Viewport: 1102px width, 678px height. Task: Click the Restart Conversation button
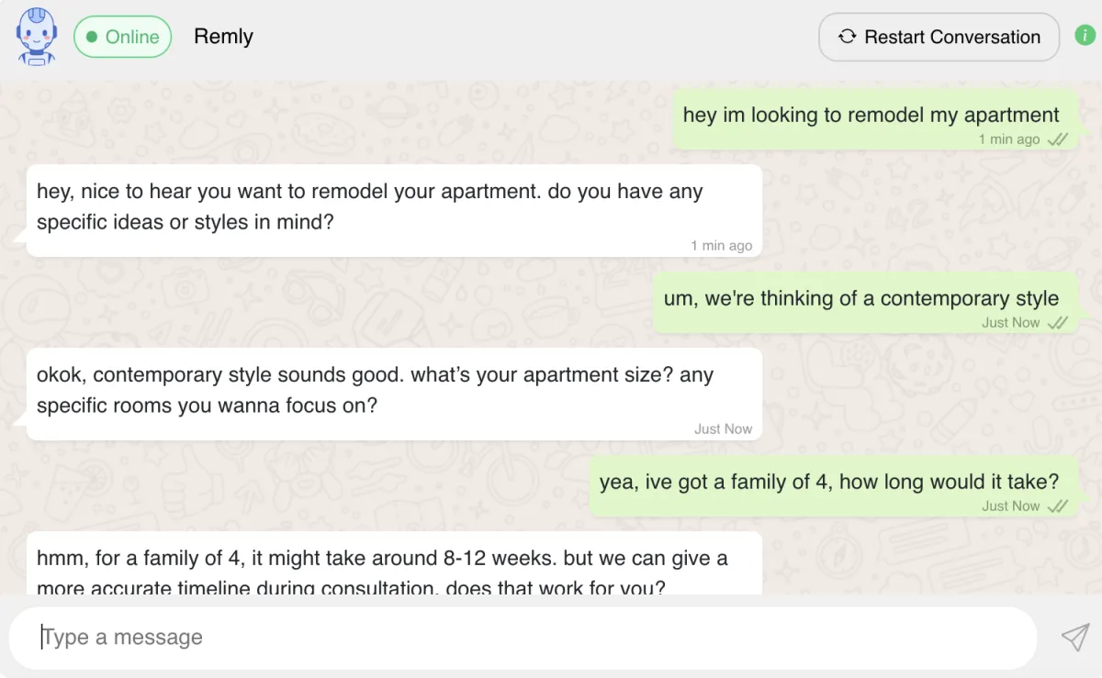click(x=939, y=37)
